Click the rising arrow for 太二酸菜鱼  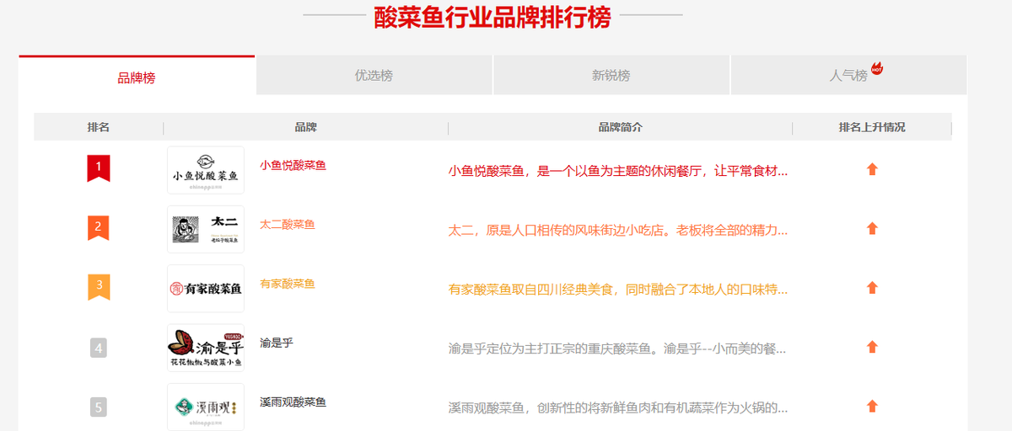[872, 228]
